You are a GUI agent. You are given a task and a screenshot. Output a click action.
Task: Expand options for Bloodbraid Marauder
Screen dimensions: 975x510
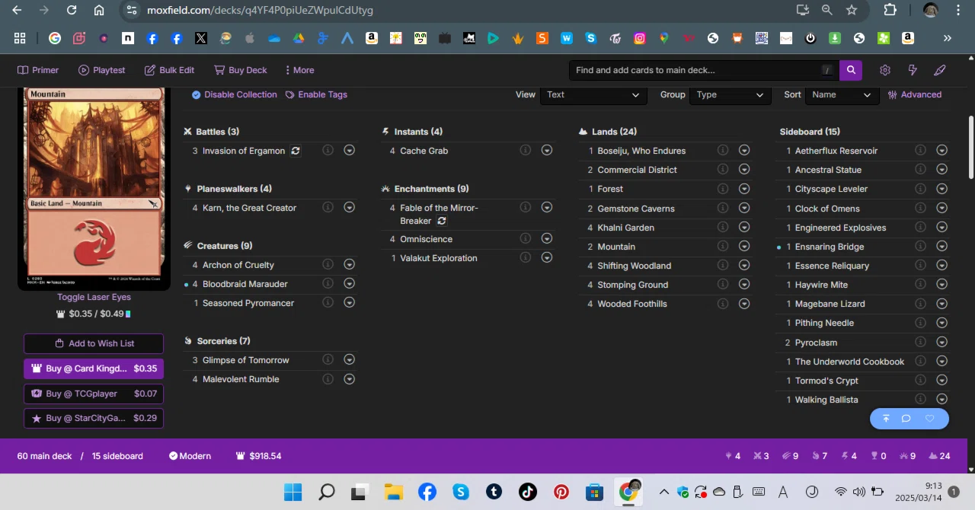click(x=349, y=283)
